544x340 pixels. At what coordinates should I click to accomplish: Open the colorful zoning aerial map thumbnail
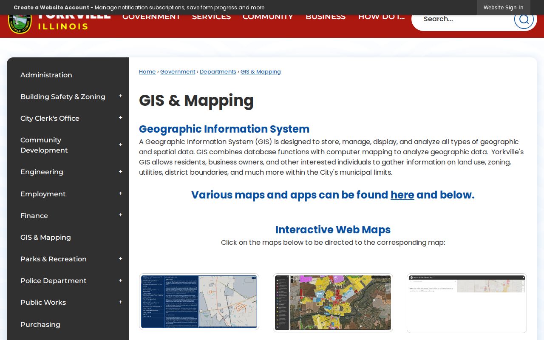tap(333, 303)
